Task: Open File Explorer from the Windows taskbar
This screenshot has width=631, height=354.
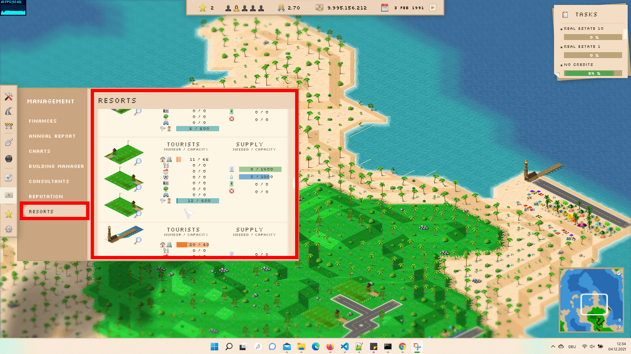Action: 301,347
